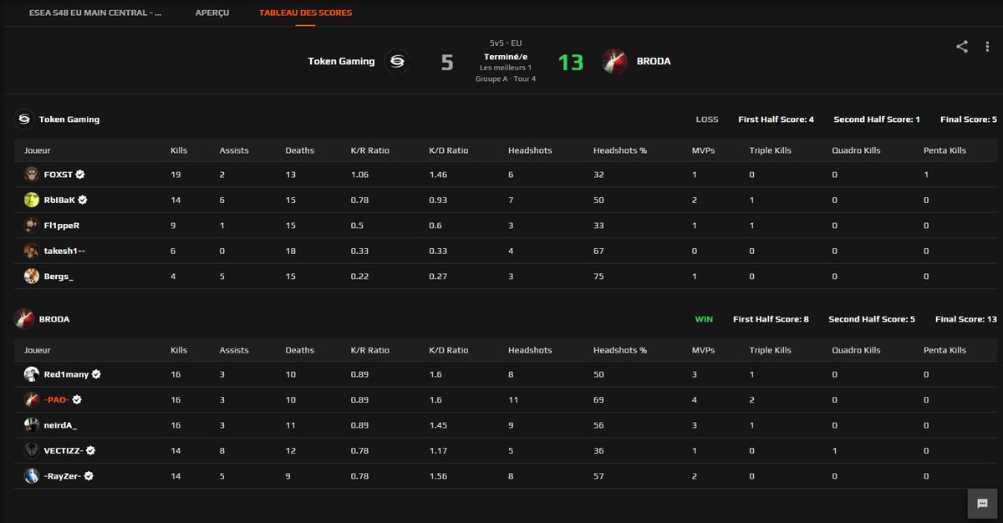Click the Kills column header
Viewport: 1003px width, 523px height.
pos(177,150)
